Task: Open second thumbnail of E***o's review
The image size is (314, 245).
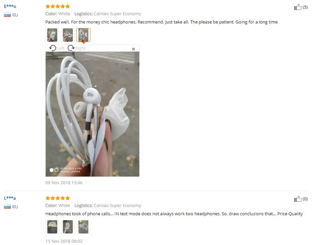Action: pos(68,35)
